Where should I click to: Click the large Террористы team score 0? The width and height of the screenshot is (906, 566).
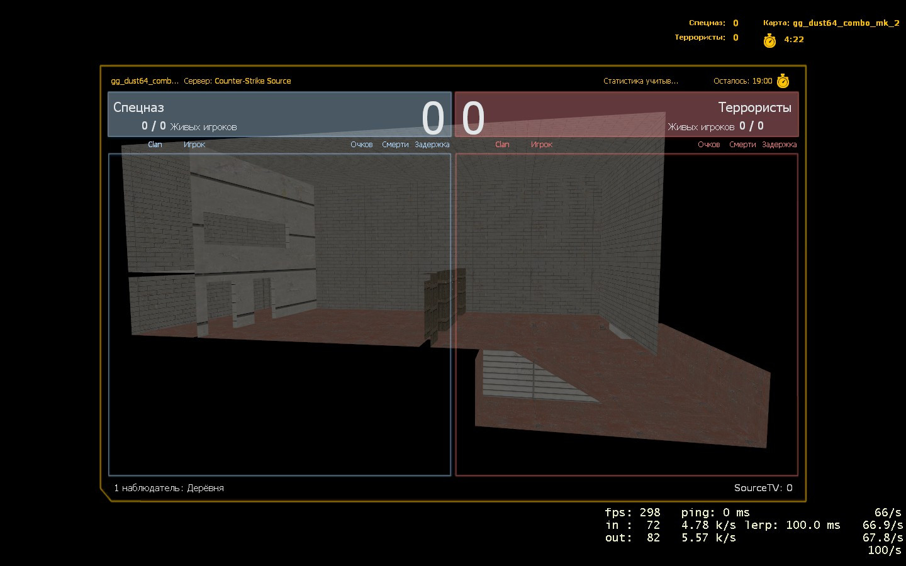[x=473, y=118]
